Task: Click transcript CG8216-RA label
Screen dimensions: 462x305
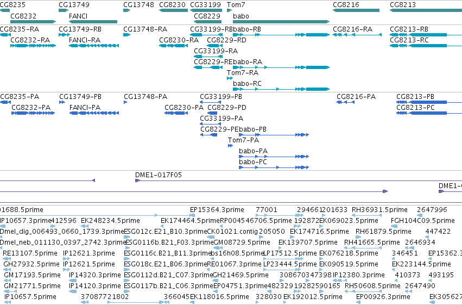Action: tap(352, 29)
